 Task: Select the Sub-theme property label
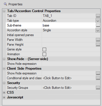tap(14, 25)
